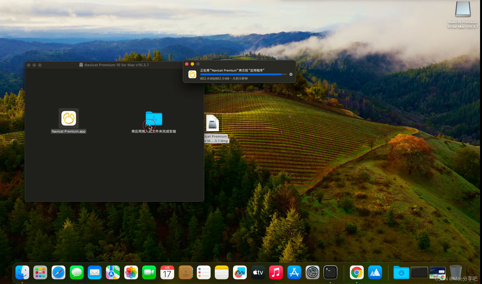Click the 852.4 MB/862.3 MB copy status text
The height and width of the screenshot is (284, 482).
224,78
